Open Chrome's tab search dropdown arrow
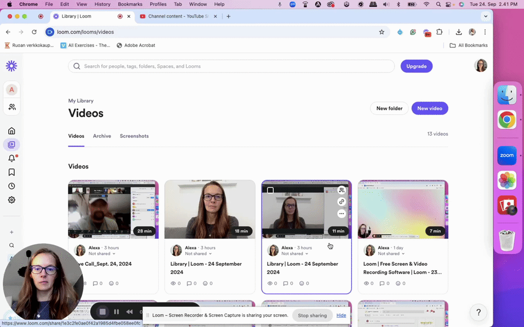This screenshot has width=524, height=327. [486, 16]
